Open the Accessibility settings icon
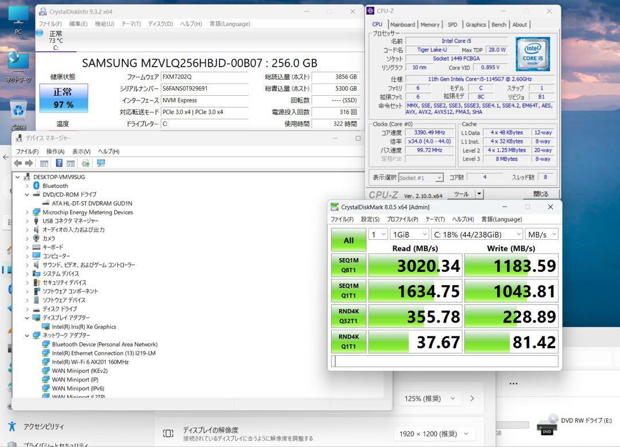Image resolution: width=620 pixels, height=447 pixels. tap(12, 426)
